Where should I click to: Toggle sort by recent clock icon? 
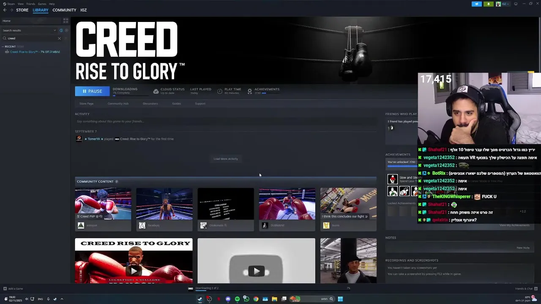(x=61, y=30)
